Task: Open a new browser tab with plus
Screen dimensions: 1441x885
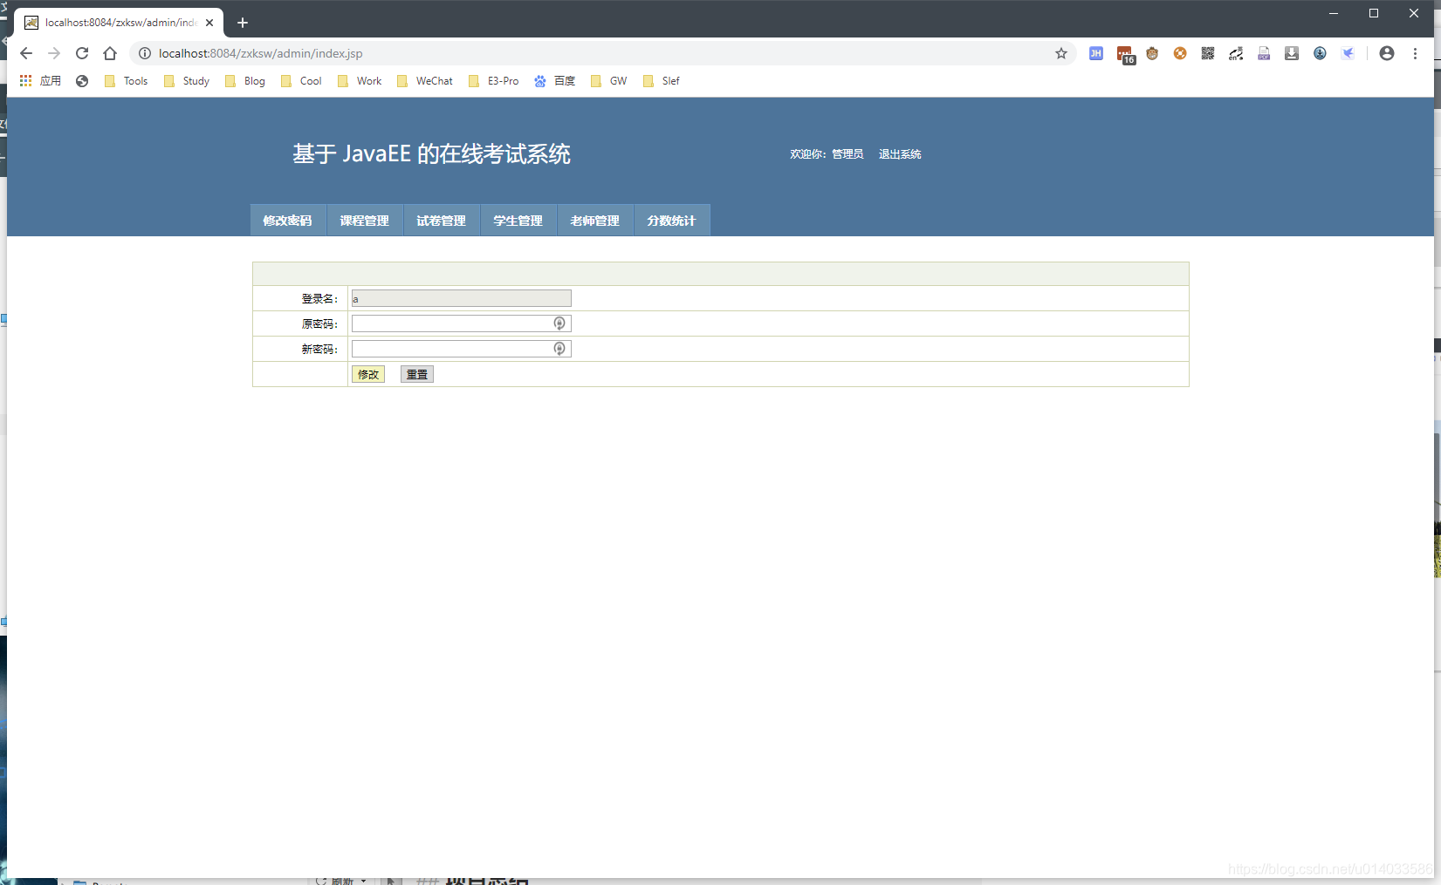Action: tap(243, 23)
